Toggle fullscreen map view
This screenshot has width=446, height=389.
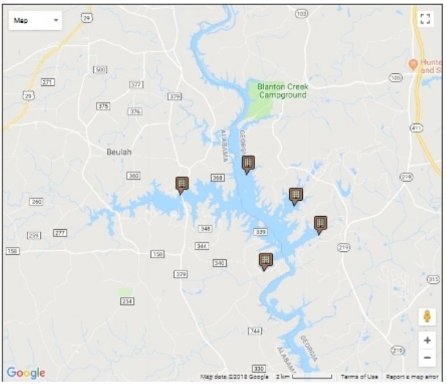[x=425, y=19]
